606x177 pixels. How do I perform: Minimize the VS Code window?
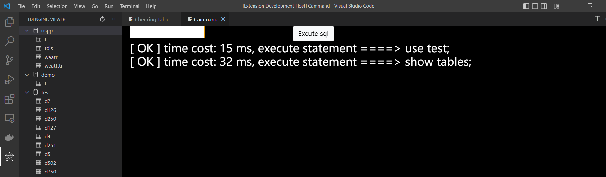(x=571, y=6)
